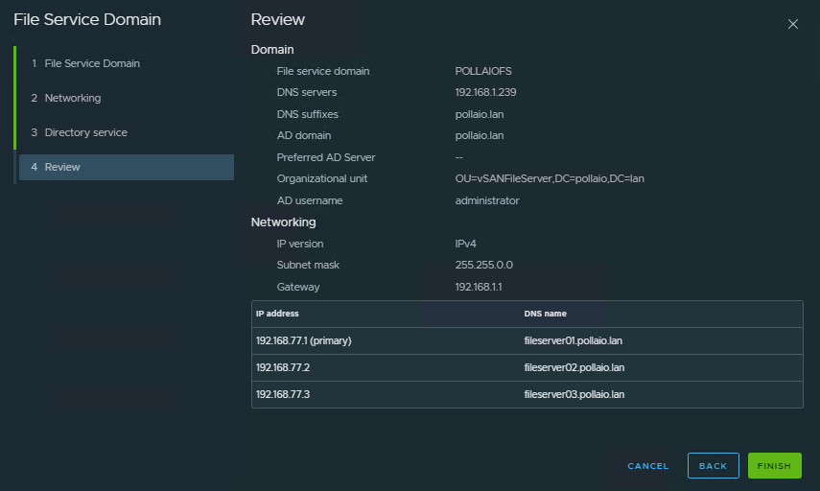
Task: Click AD username value administrator
Action: tap(487, 200)
